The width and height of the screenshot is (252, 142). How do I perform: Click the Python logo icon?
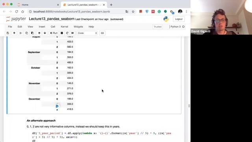pyautogui.click(x=166, y=19)
